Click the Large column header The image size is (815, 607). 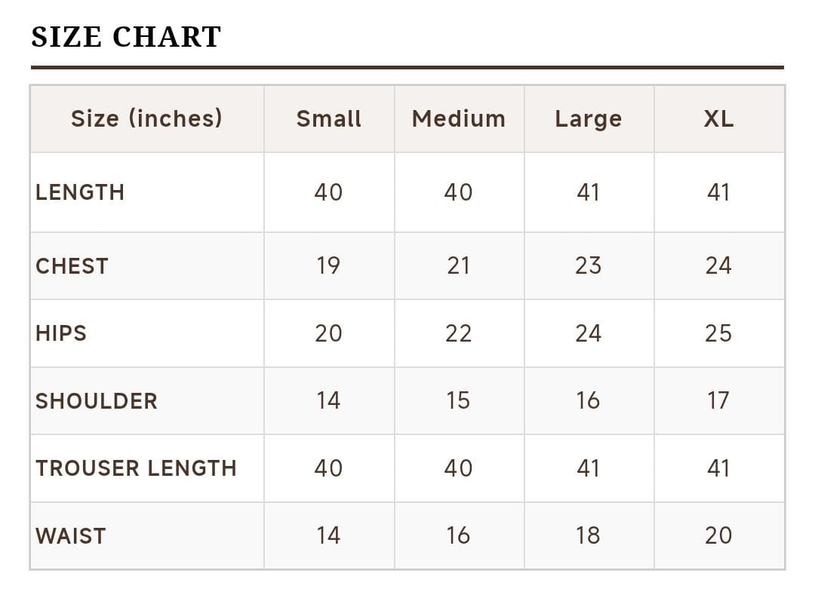click(x=589, y=118)
